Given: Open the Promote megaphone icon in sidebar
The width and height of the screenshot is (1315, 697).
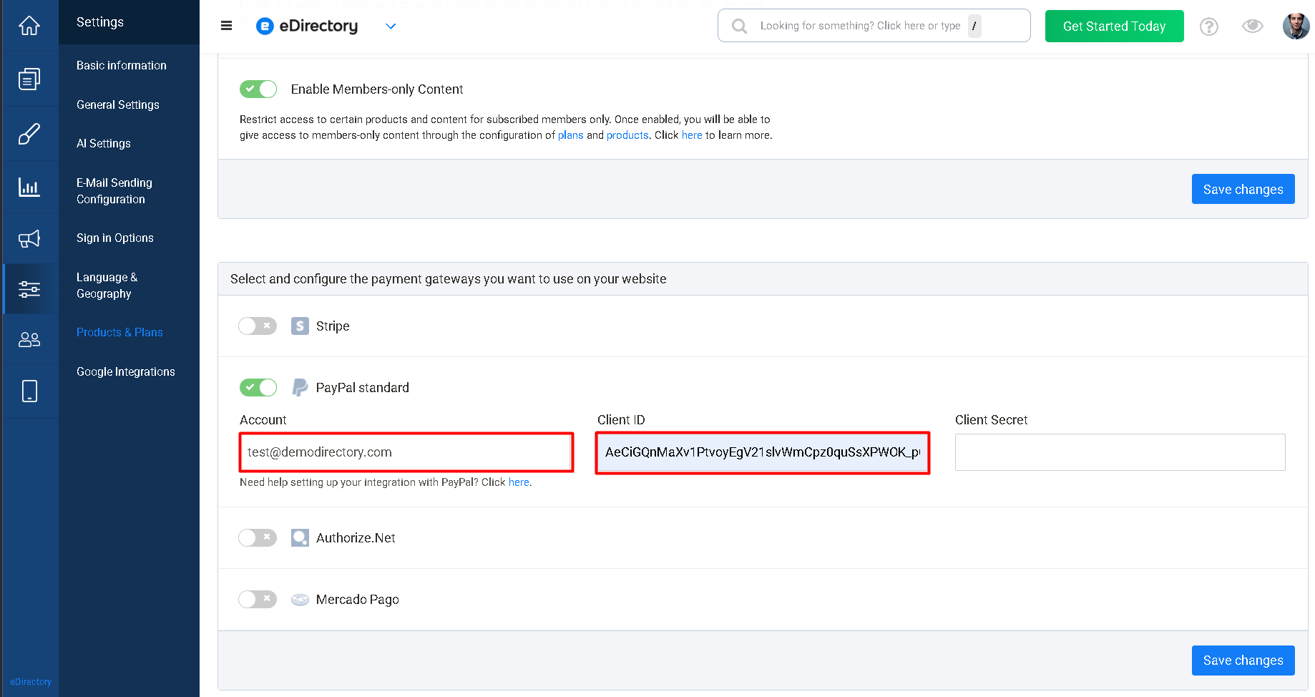Looking at the screenshot, I should tap(29, 239).
